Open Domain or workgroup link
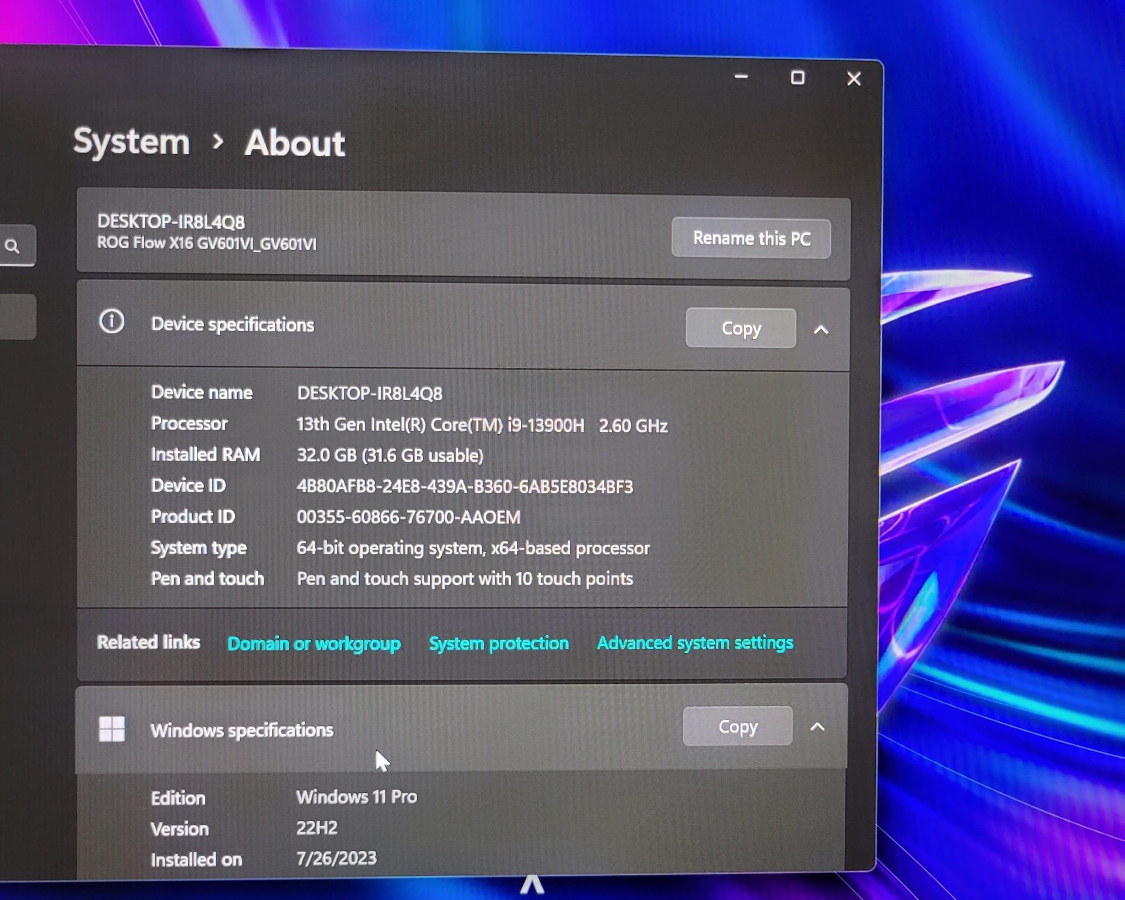 coord(314,643)
